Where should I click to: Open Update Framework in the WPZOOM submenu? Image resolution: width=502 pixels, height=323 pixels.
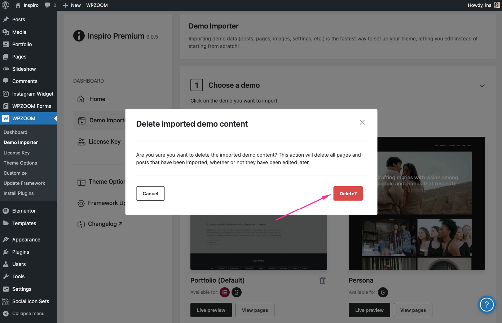pos(25,183)
